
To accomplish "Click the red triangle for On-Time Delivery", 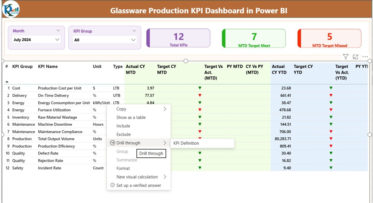I will pos(200,95).
